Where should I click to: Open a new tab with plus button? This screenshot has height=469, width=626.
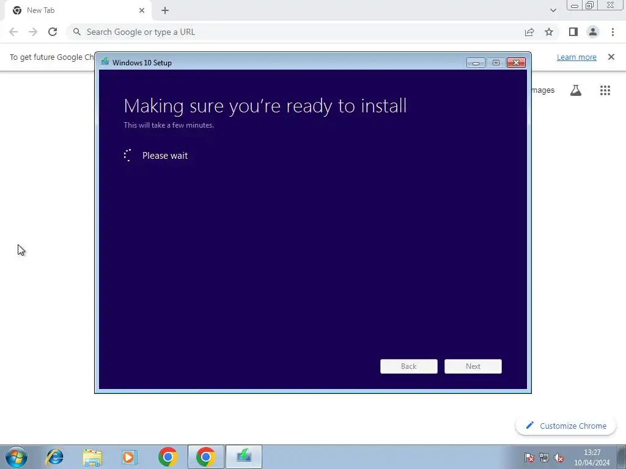(165, 10)
